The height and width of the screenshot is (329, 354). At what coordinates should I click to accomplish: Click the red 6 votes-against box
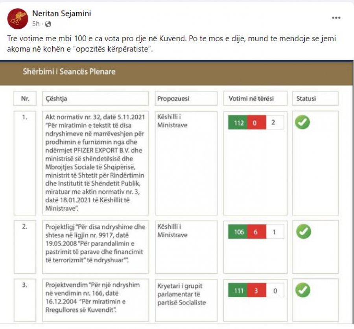[x=257, y=232]
